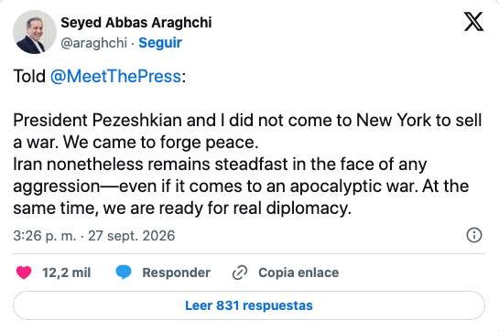The image size is (499, 331).
Task: Open the info circle icon beside the date
Action: point(474,235)
